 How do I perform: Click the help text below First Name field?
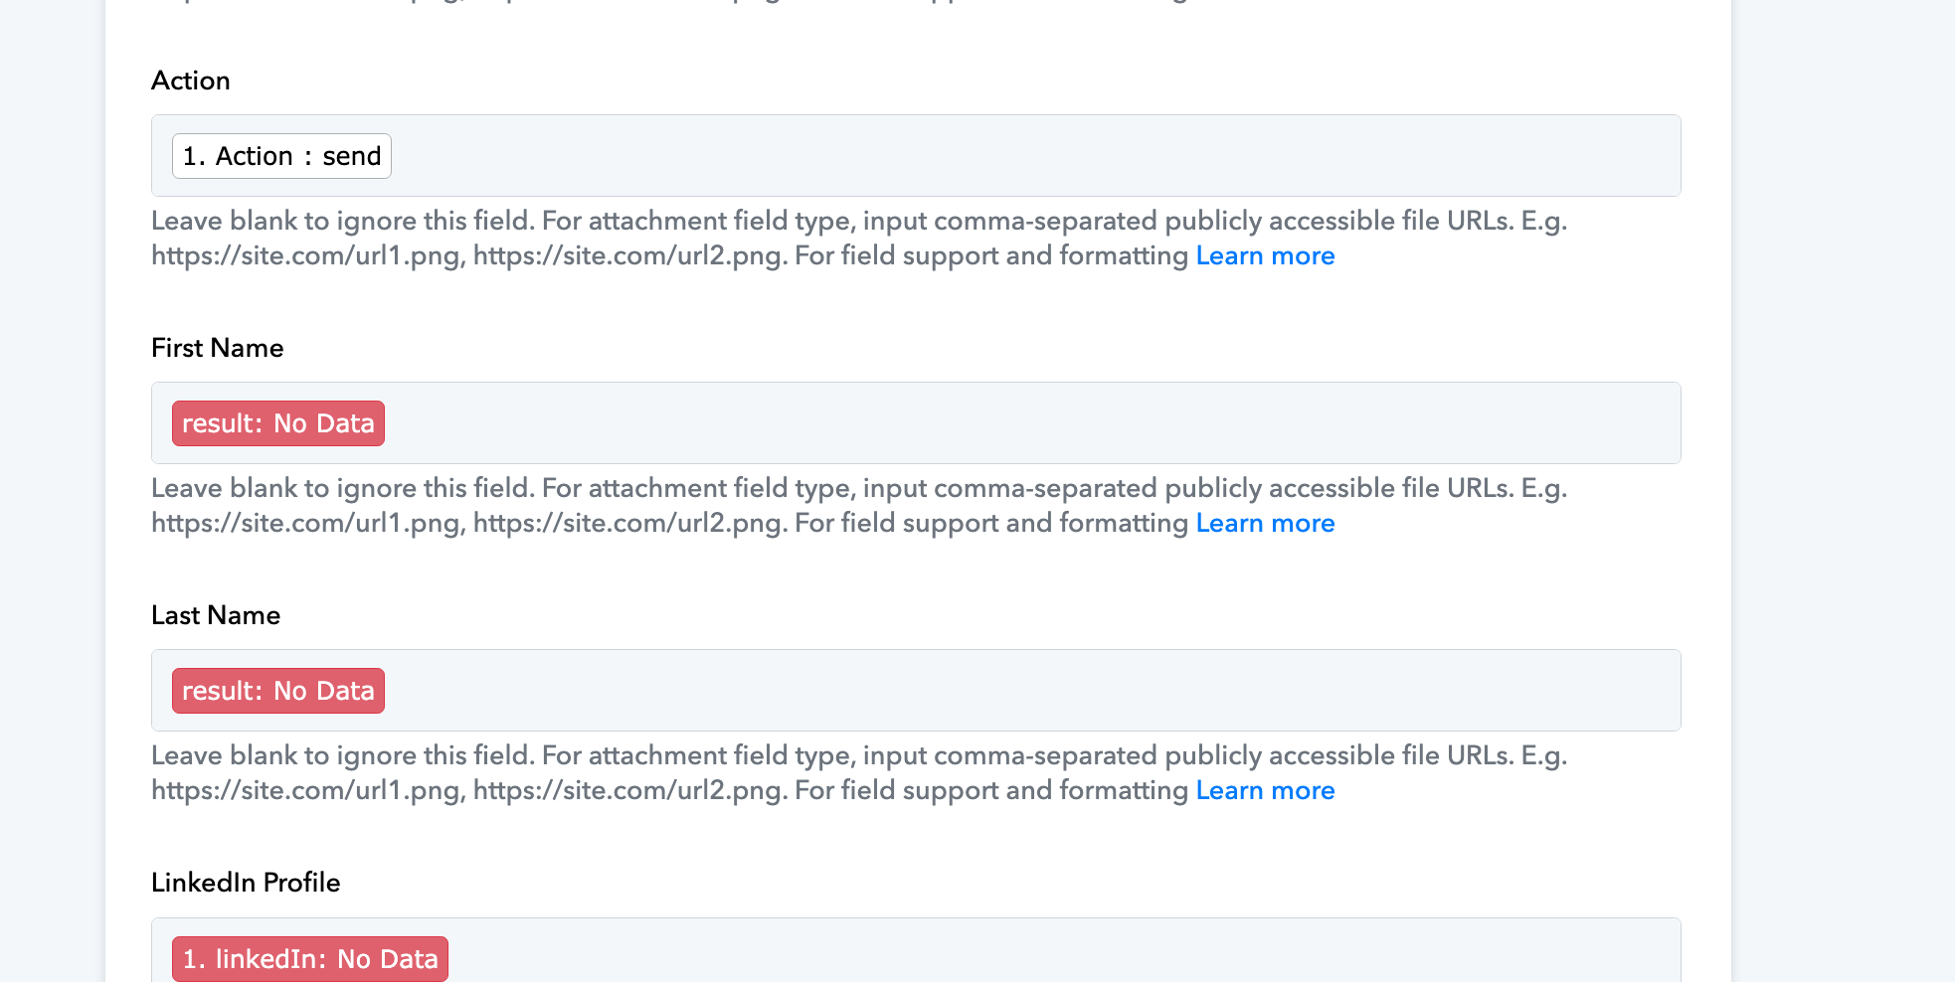(x=859, y=505)
